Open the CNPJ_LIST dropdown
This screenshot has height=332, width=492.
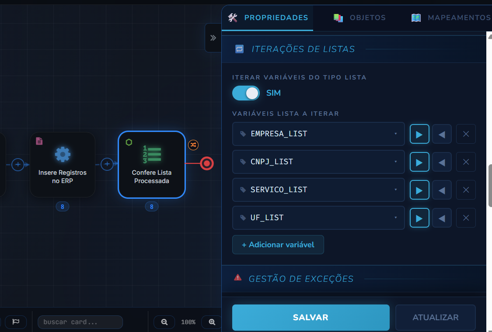click(318, 162)
